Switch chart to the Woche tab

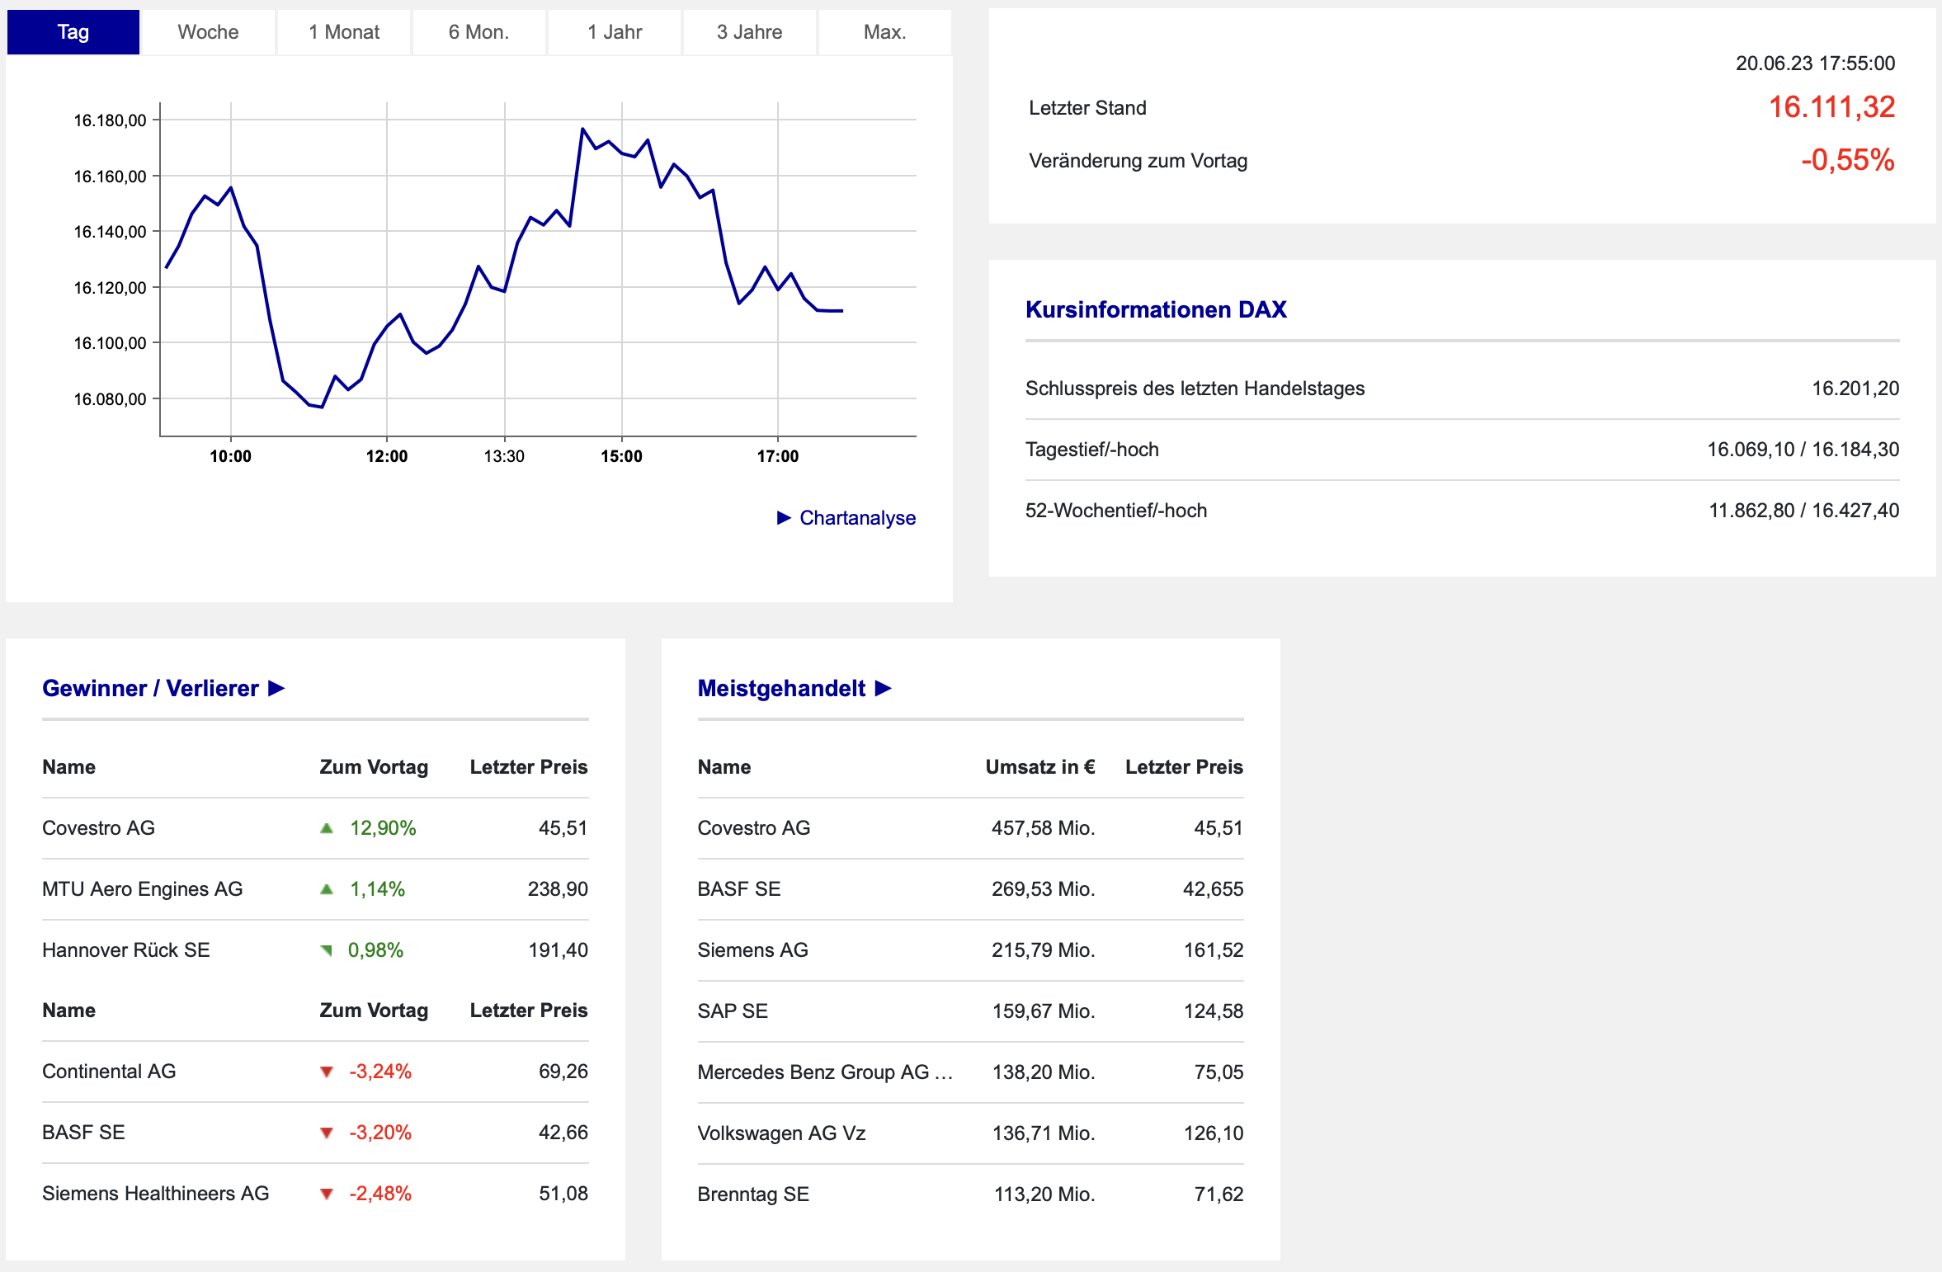208,32
